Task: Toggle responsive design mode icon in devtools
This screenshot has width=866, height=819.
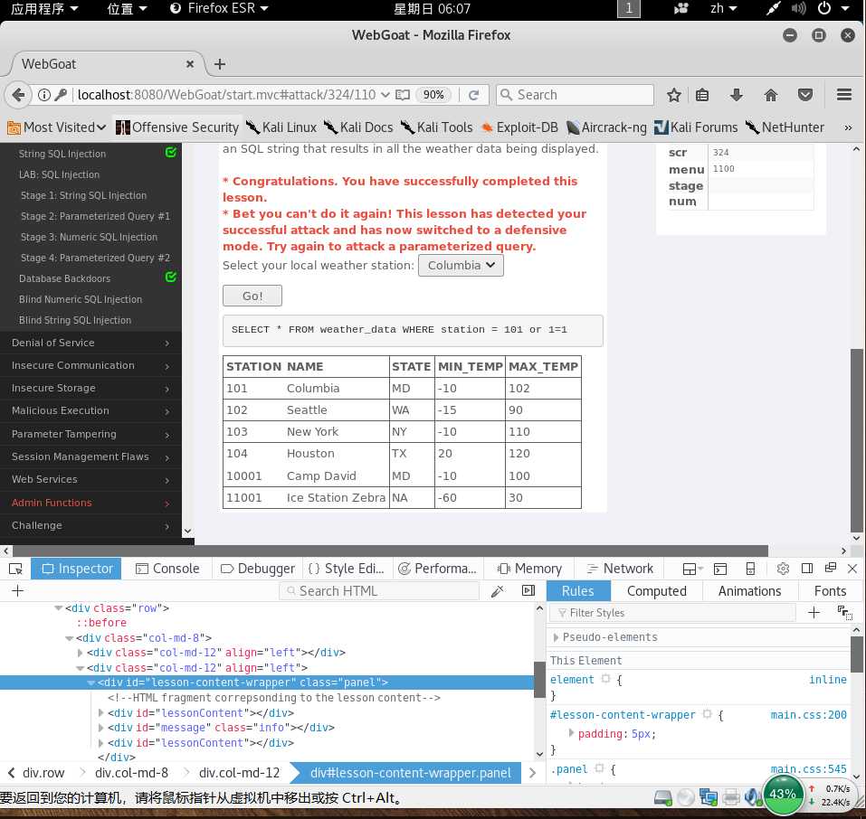Action: tap(750, 569)
